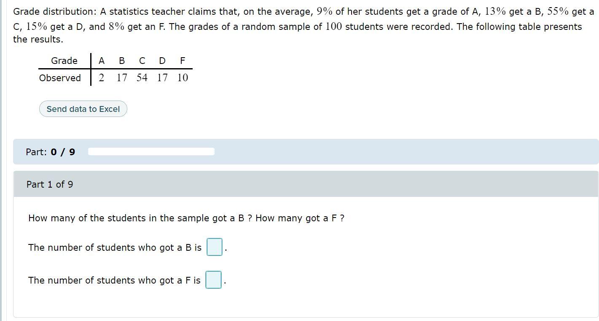Select the Grade column header D
Image resolution: width=599 pixels, height=321 pixels.
(x=162, y=61)
